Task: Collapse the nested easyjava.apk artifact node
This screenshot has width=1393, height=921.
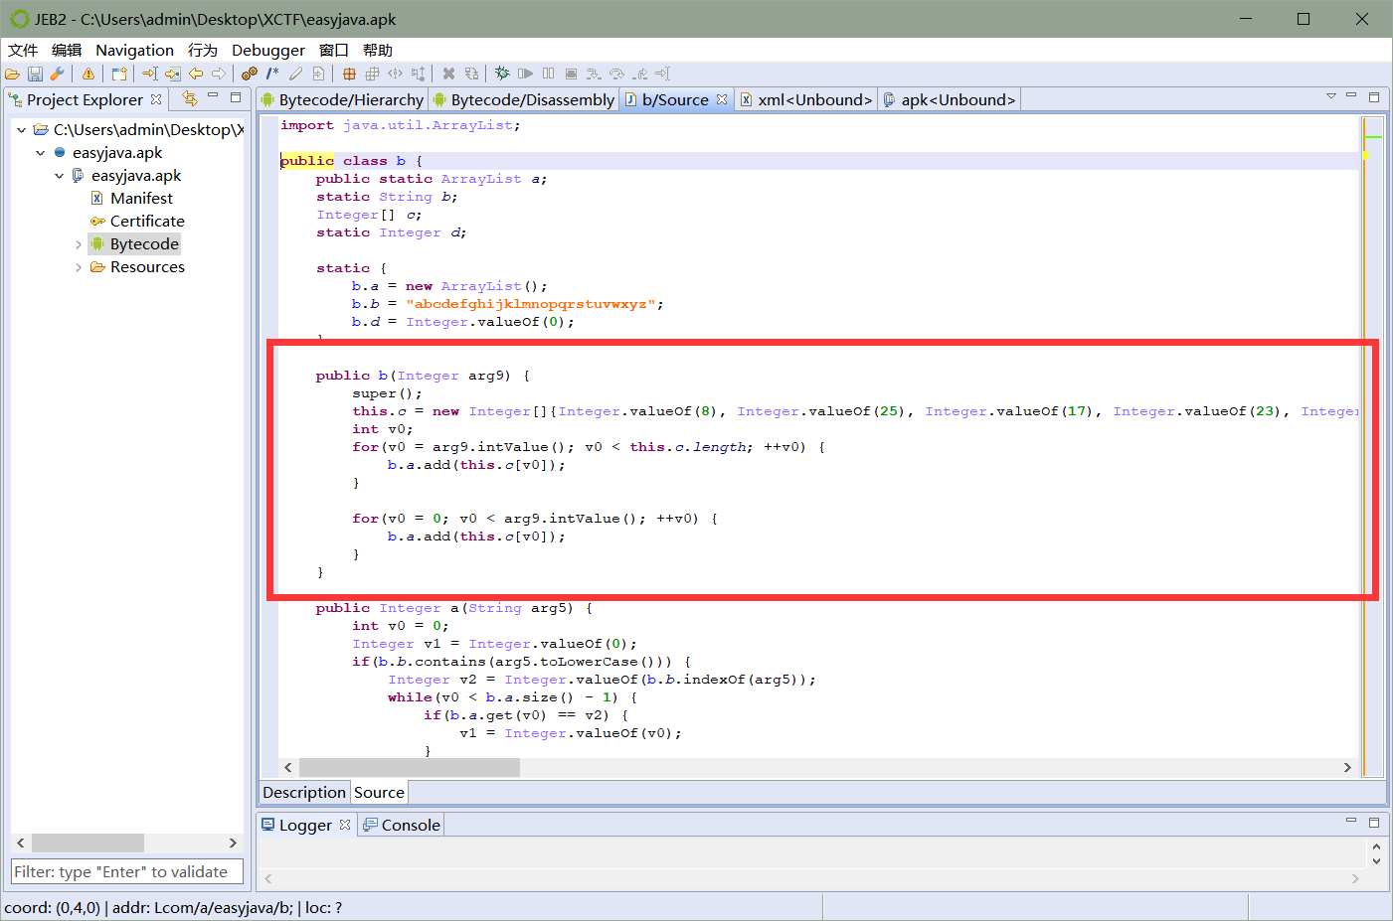Action: tap(59, 175)
